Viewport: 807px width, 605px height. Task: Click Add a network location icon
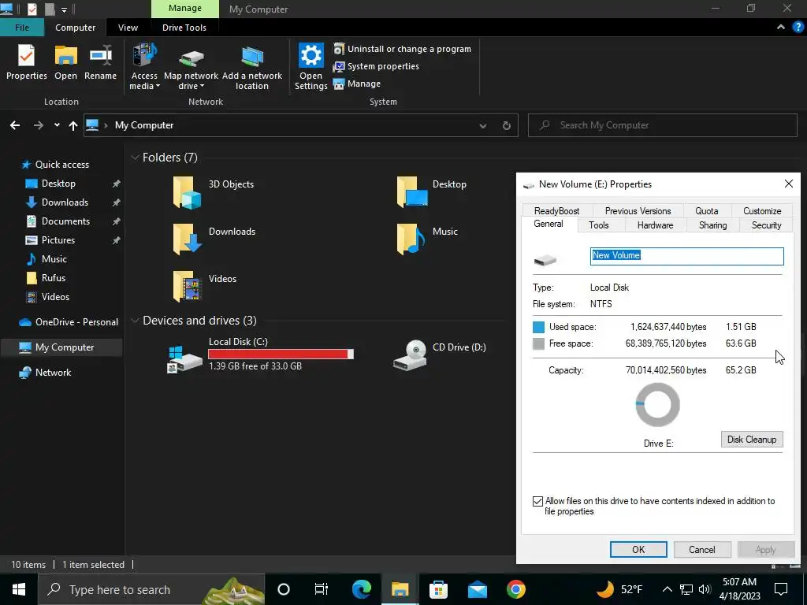252,67
